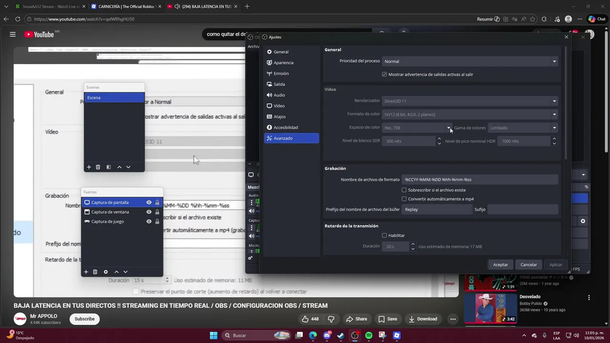Screen dimensions: 610x343
Task: Click the Aceptar button
Action: (x=500, y=264)
